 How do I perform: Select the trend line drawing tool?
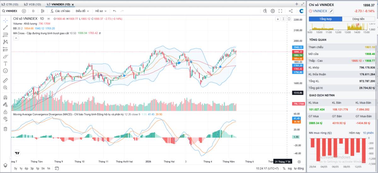(5, 27)
